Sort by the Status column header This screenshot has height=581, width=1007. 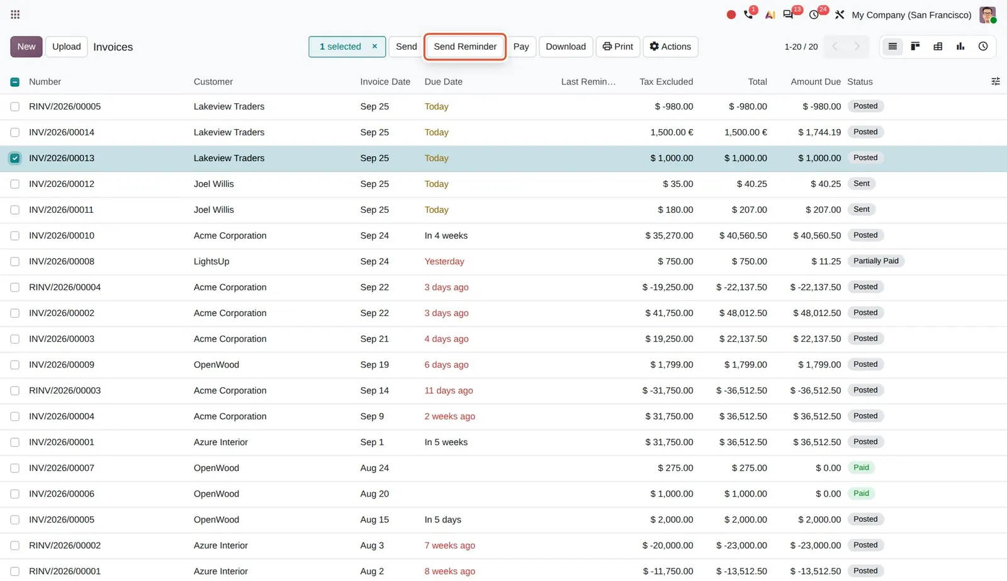[860, 82]
